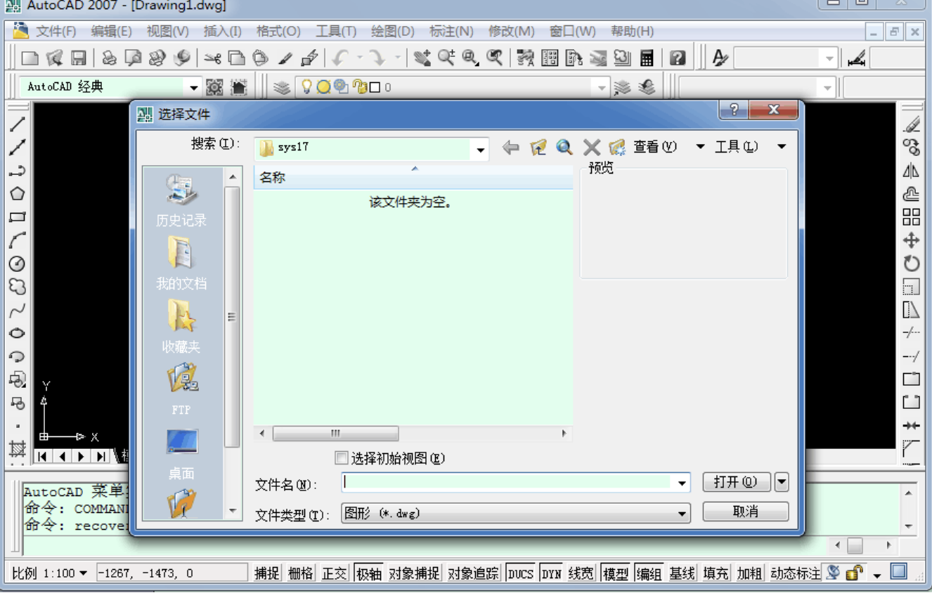Image resolution: width=932 pixels, height=593 pixels.
Task: Toggle DYN dynamic input in status bar
Action: [x=551, y=573]
